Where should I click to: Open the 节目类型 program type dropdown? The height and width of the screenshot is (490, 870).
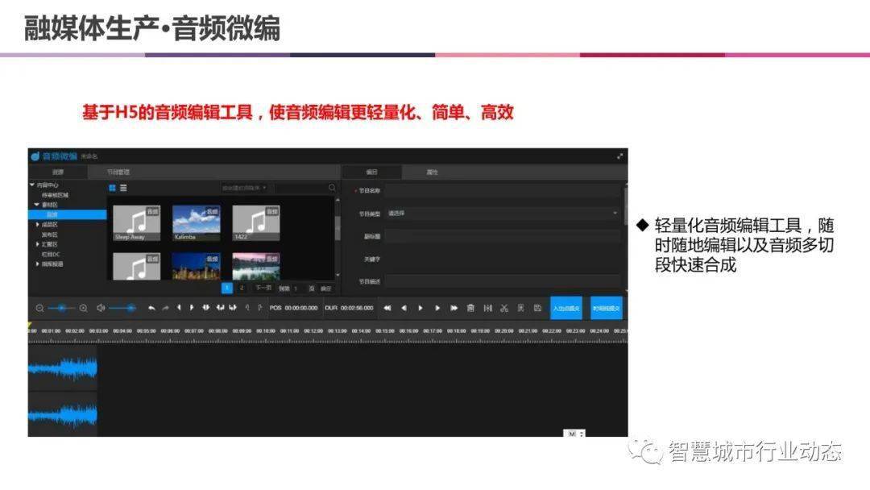[x=502, y=213]
